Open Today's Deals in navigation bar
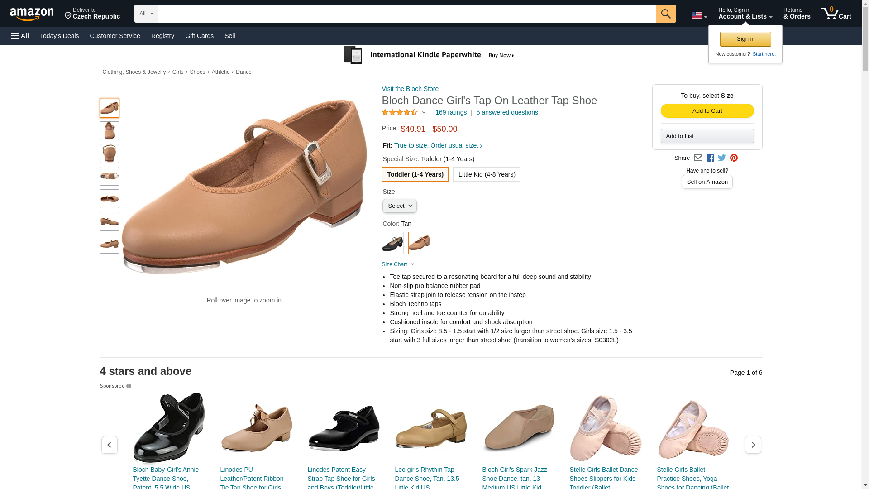869x489 pixels. pyautogui.click(x=59, y=36)
